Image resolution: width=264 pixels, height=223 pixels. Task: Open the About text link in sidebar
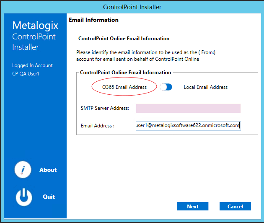tap(48, 170)
